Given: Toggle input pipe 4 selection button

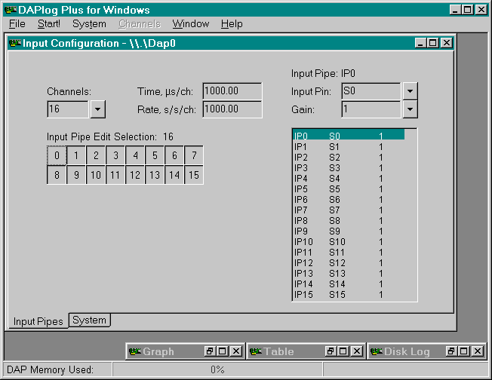Looking at the screenshot, I should (x=135, y=155).
